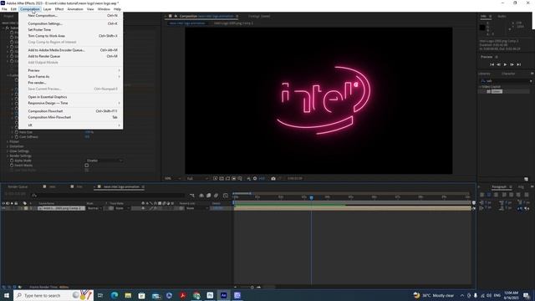This screenshot has width=535, height=301.
Task: Choose New Composition from the Composition menu
Action: click(43, 15)
